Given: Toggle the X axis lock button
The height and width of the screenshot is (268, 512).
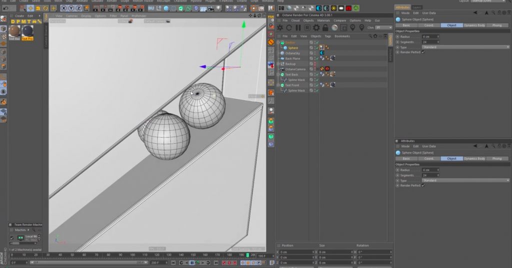Looking at the screenshot, I should [x=62, y=8].
